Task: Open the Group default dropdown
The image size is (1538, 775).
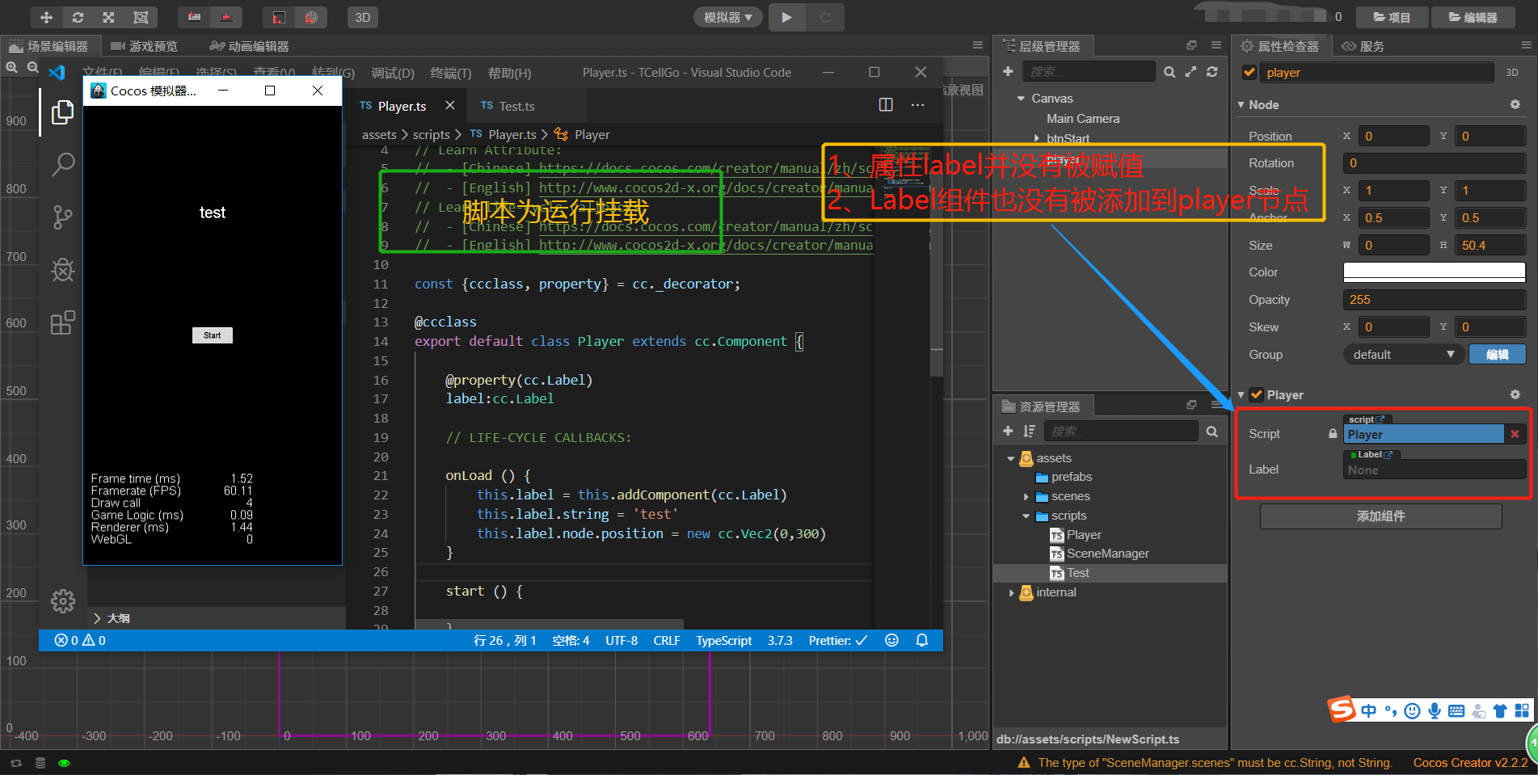Action: 1403,355
